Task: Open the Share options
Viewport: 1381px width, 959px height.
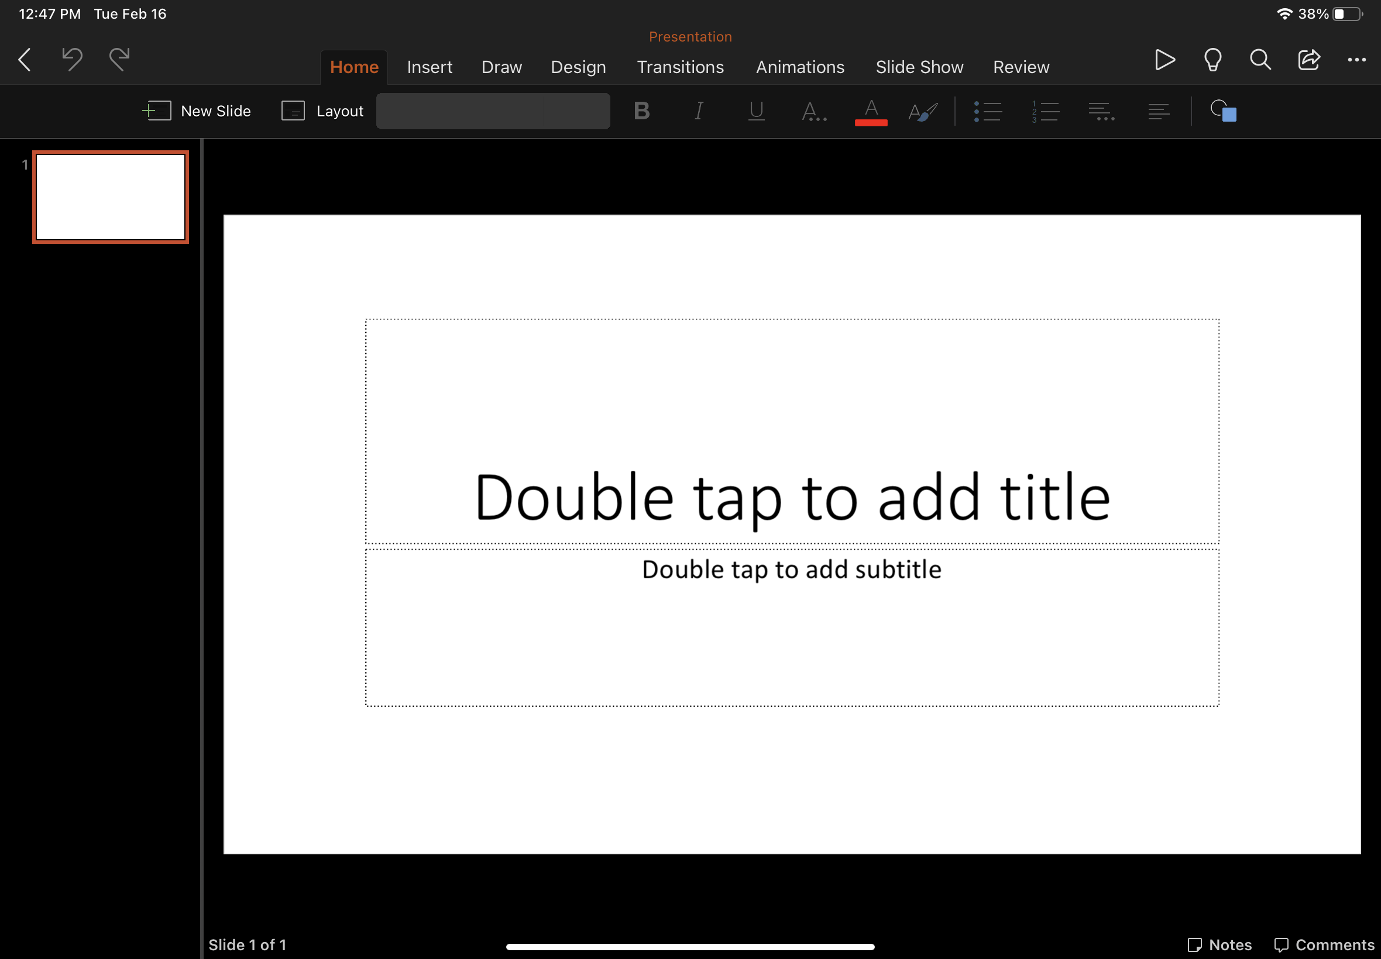Action: (x=1308, y=60)
